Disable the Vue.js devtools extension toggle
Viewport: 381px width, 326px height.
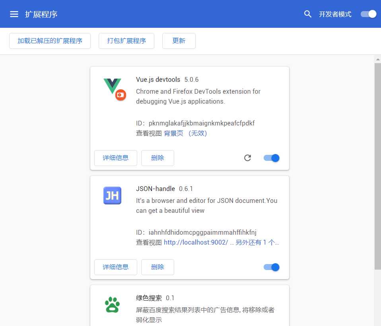pos(271,158)
